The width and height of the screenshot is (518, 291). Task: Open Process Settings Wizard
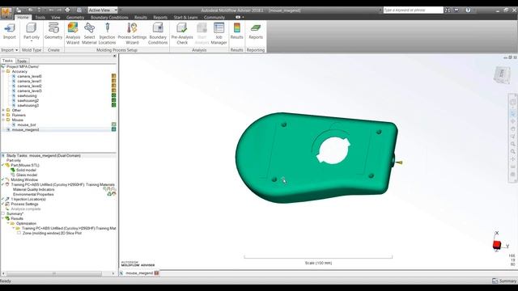(x=132, y=33)
